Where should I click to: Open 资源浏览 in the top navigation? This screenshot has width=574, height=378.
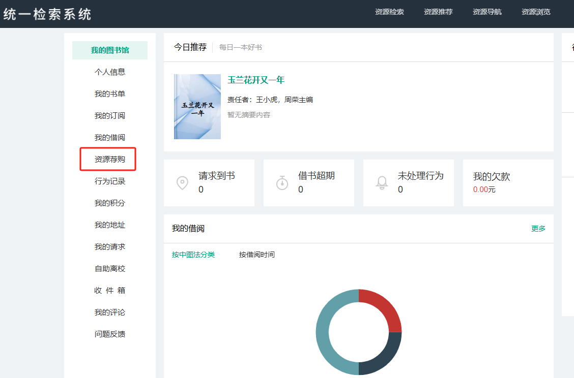pos(536,12)
